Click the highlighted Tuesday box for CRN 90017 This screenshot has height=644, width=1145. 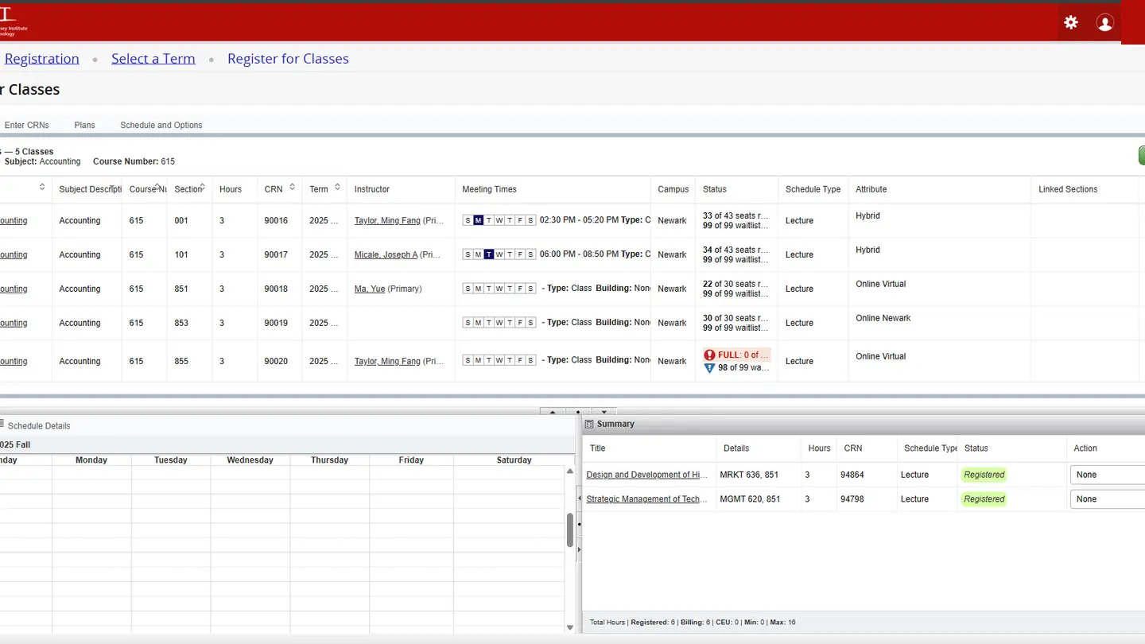coord(488,254)
